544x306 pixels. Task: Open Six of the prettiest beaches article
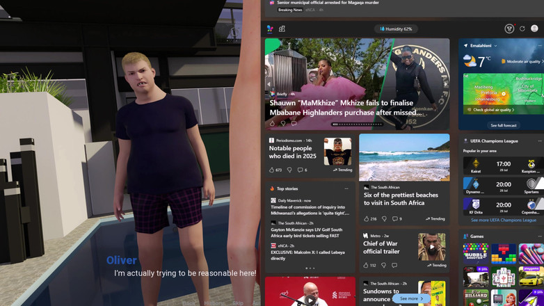coord(401,199)
